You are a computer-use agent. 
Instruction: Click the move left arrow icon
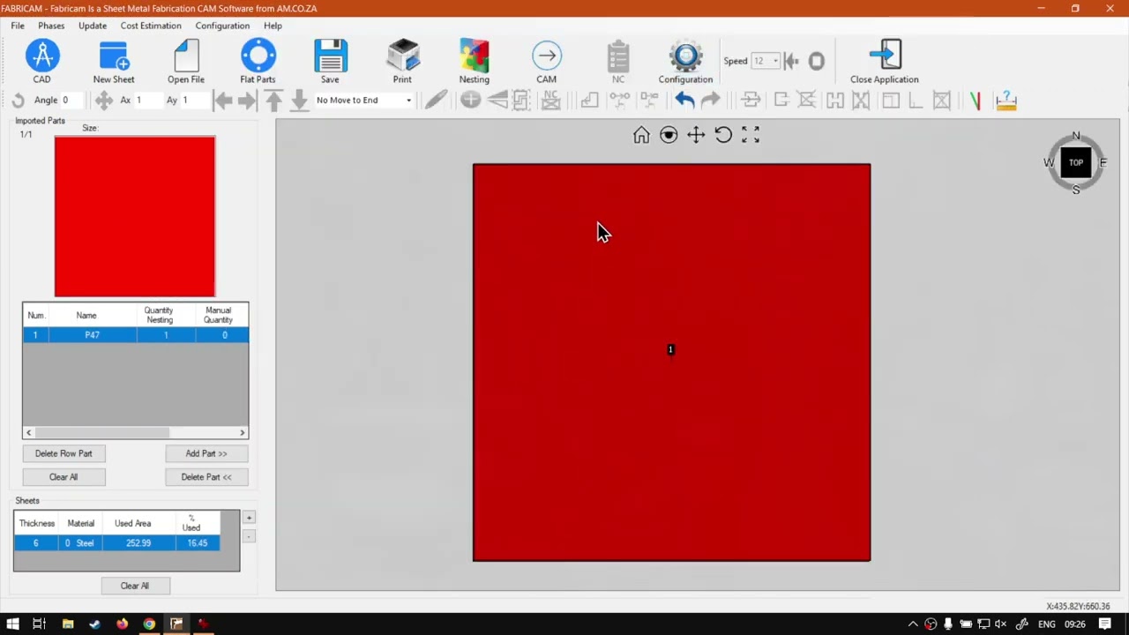coord(223,101)
